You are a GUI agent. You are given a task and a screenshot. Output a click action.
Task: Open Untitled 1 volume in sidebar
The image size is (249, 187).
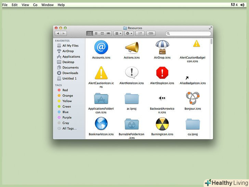(x=67, y=78)
